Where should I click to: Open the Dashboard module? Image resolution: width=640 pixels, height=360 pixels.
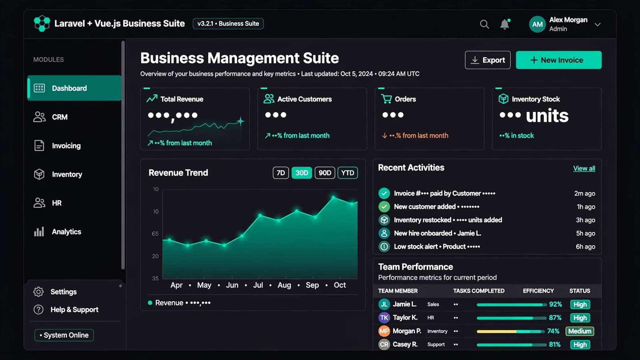tap(74, 88)
